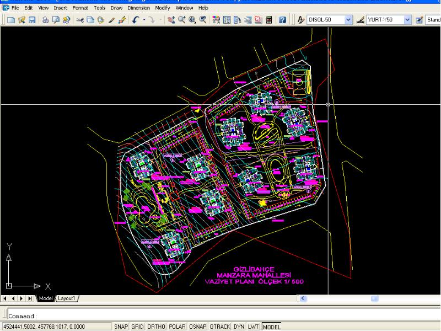Toggle POLAR tracking
The height and width of the screenshot is (331, 441).
click(x=177, y=327)
